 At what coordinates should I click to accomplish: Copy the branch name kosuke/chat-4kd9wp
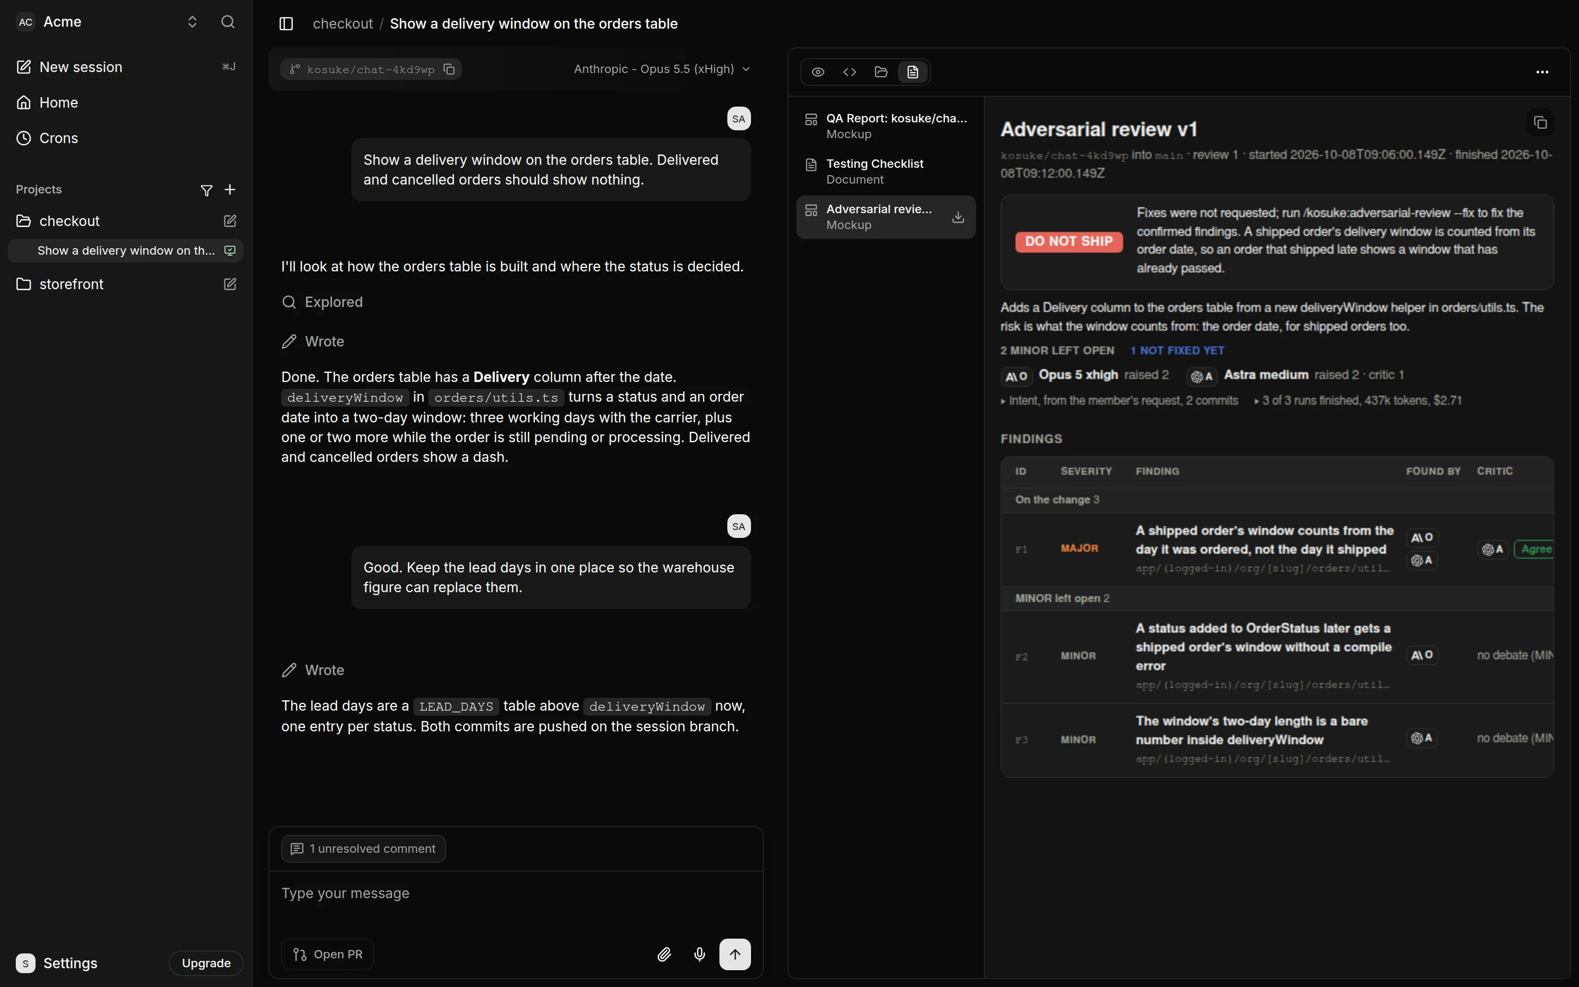click(x=449, y=69)
